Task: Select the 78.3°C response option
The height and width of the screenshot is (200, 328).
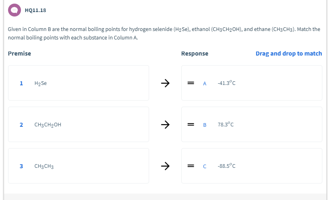Action: click(226, 125)
